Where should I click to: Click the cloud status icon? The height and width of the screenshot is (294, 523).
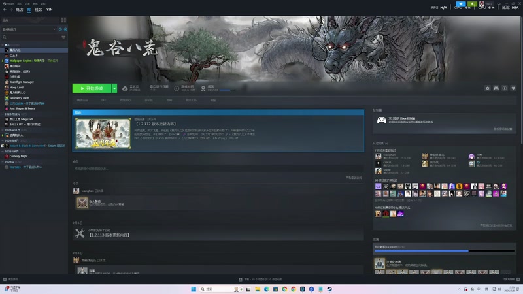(x=125, y=88)
